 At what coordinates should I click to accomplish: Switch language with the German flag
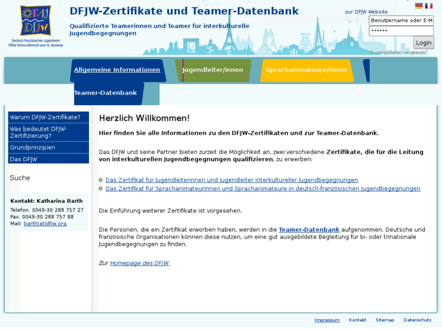click(x=419, y=5)
